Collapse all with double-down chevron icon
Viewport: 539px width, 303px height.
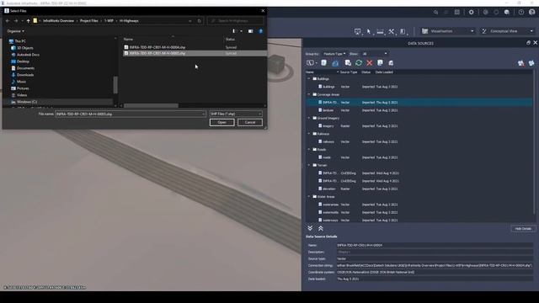(310, 228)
